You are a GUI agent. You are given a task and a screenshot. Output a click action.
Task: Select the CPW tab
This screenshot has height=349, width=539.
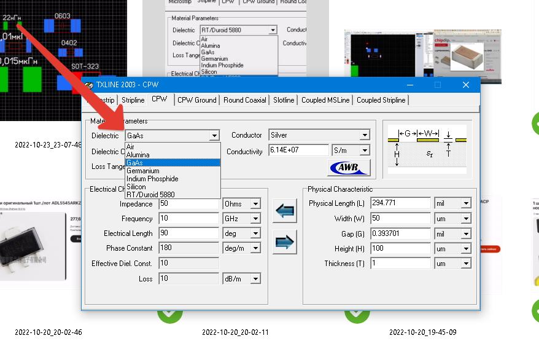159,99
